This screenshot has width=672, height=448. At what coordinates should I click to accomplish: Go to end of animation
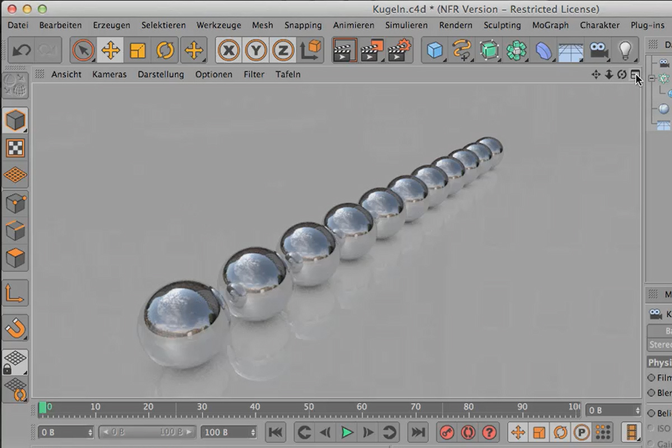418,432
